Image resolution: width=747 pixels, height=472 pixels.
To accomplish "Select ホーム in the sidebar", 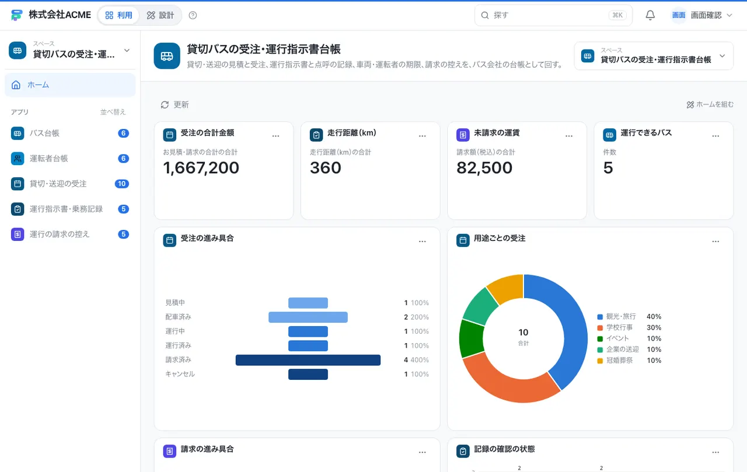I will 70,85.
